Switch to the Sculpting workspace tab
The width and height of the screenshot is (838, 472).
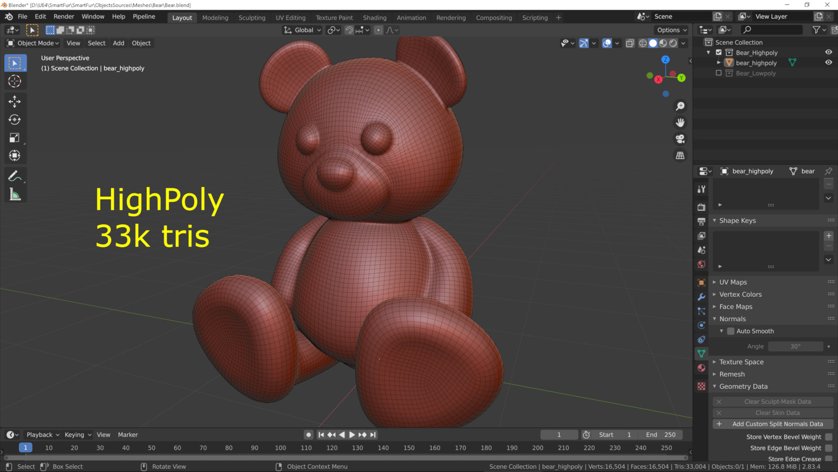[252, 18]
